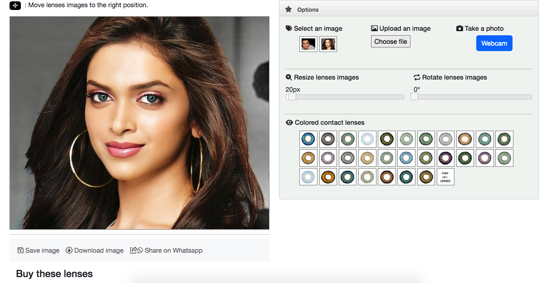Image resolution: width=547 pixels, height=283 pixels.
Task: Click the Rotate lenses images slider
Action: point(472,97)
